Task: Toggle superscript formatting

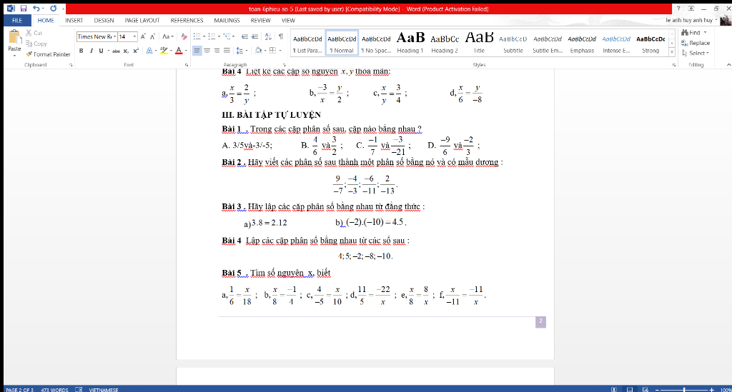Action: pos(136,51)
